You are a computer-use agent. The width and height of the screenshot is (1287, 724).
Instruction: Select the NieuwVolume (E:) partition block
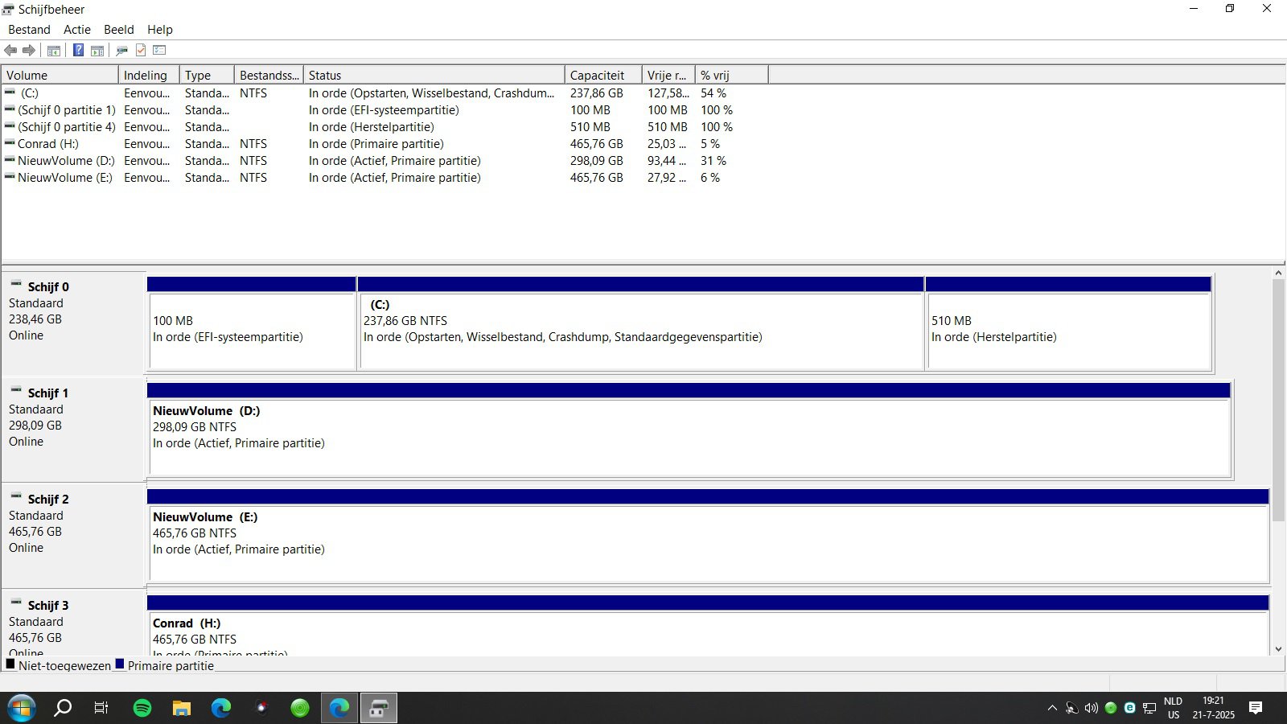tap(708, 537)
